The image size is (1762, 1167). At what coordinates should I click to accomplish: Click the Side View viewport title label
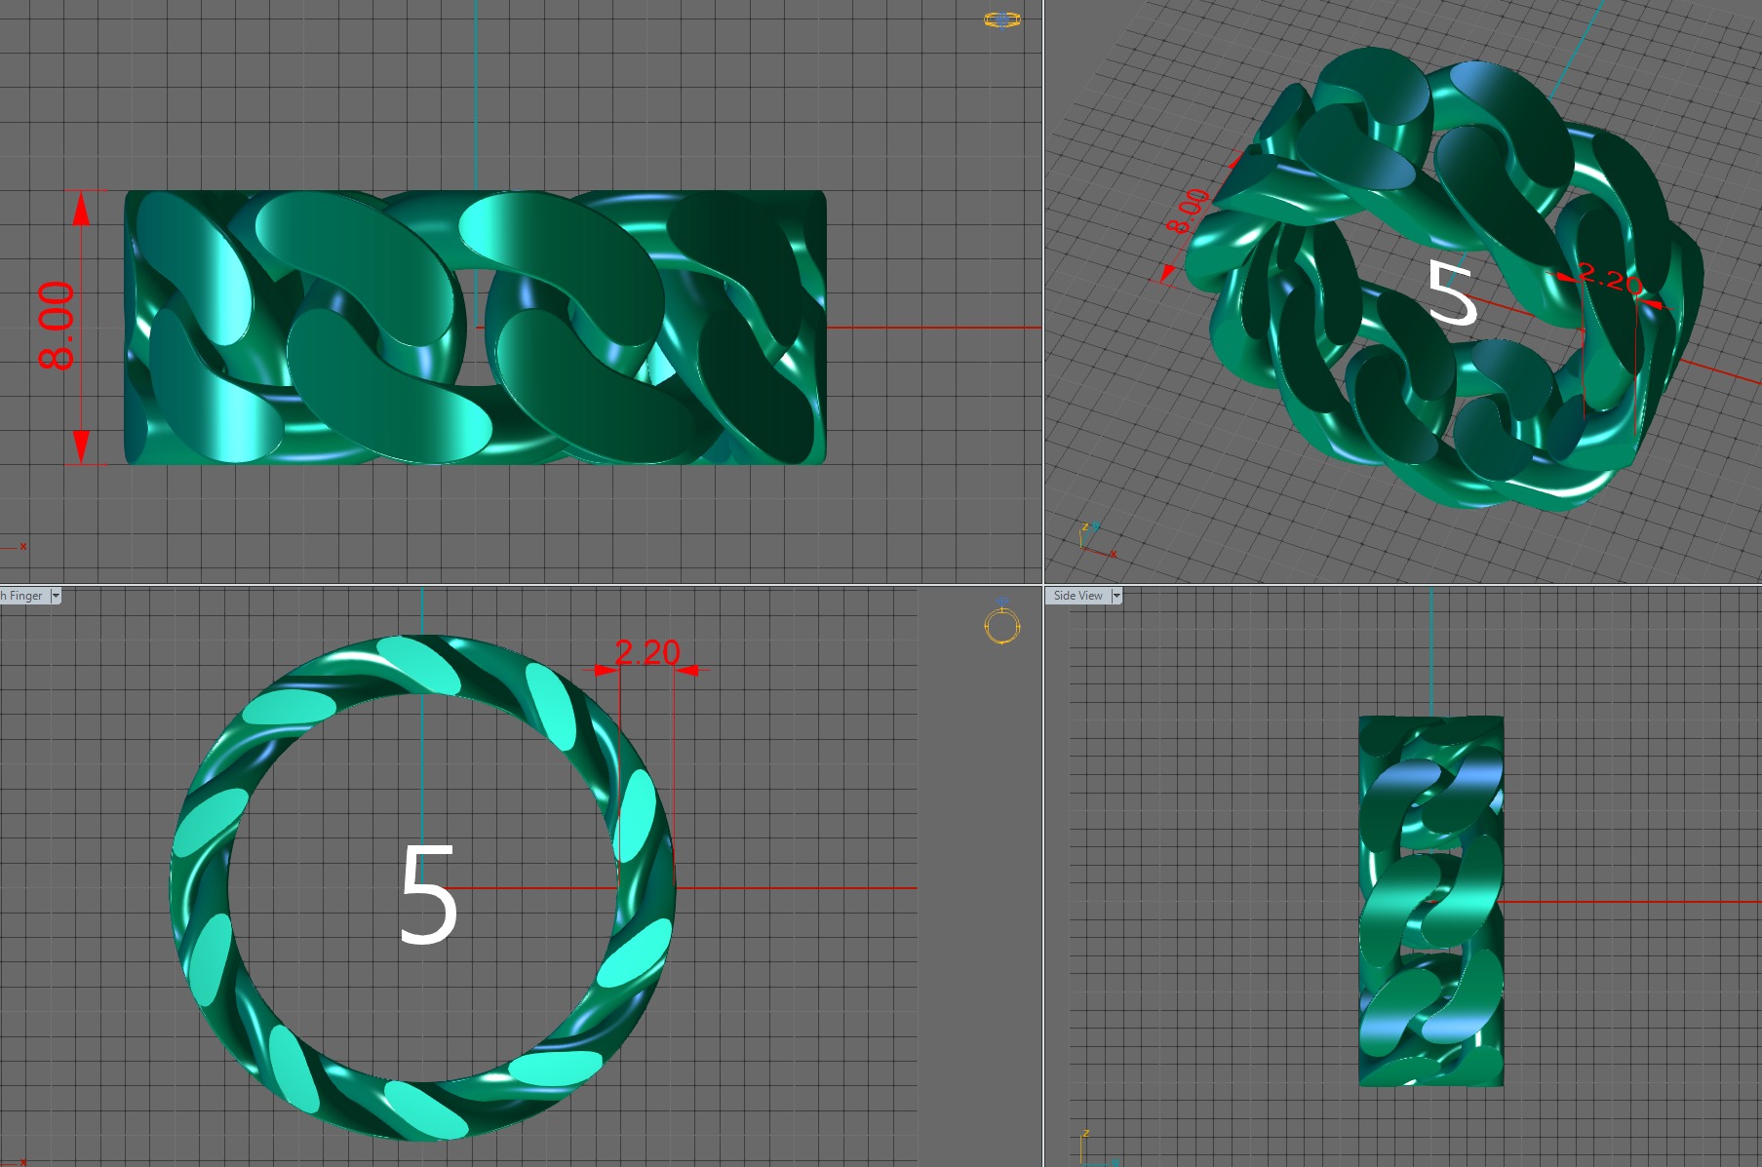click(x=1077, y=596)
